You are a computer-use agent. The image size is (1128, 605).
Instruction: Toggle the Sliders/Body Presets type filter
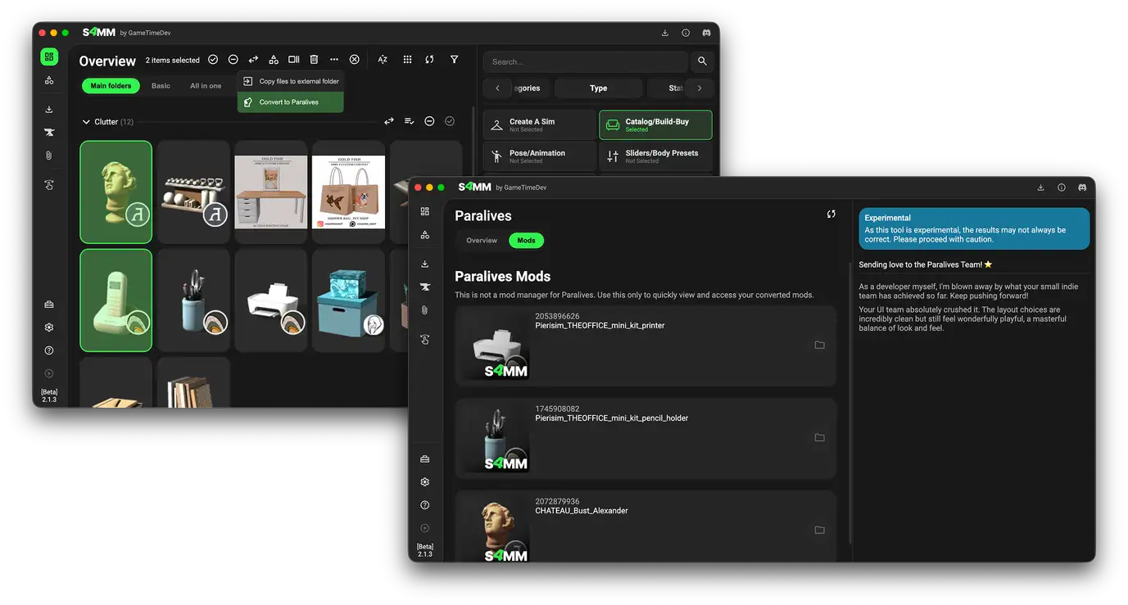coord(655,156)
